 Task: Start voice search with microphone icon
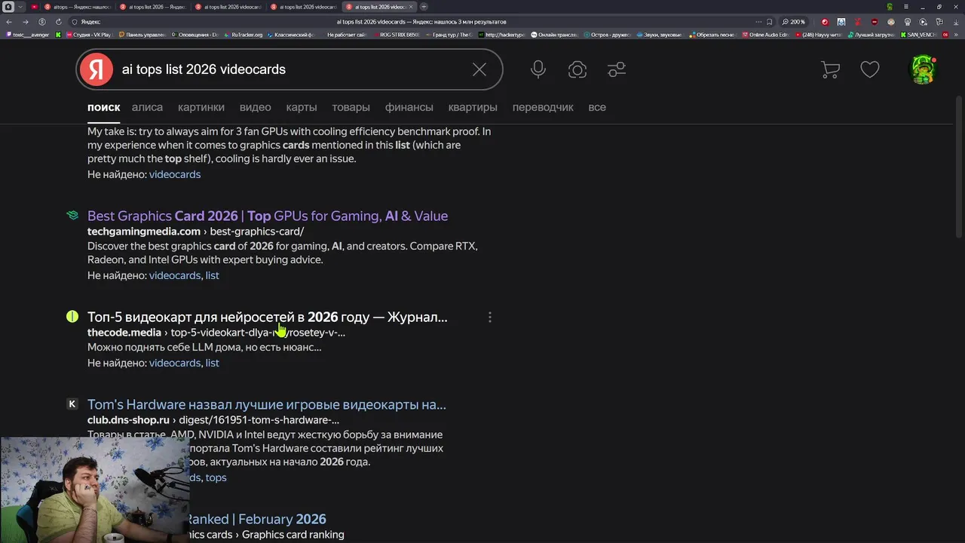[x=538, y=69]
